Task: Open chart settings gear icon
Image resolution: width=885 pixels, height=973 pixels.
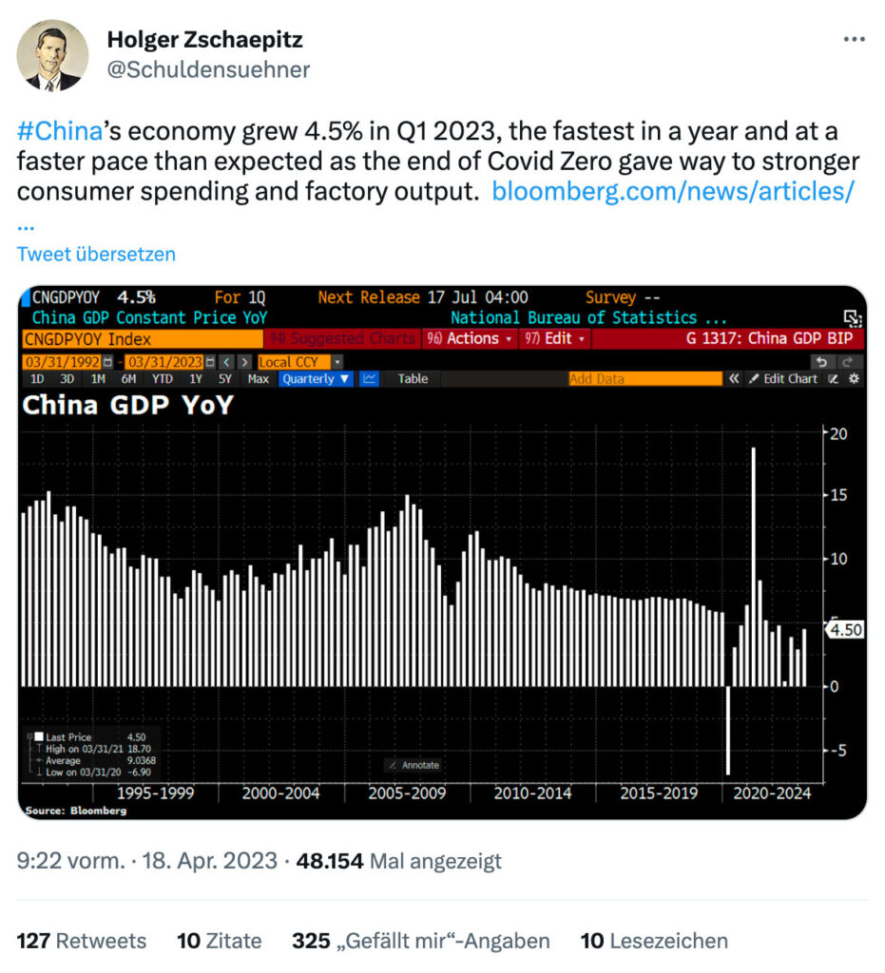Action: [854, 378]
